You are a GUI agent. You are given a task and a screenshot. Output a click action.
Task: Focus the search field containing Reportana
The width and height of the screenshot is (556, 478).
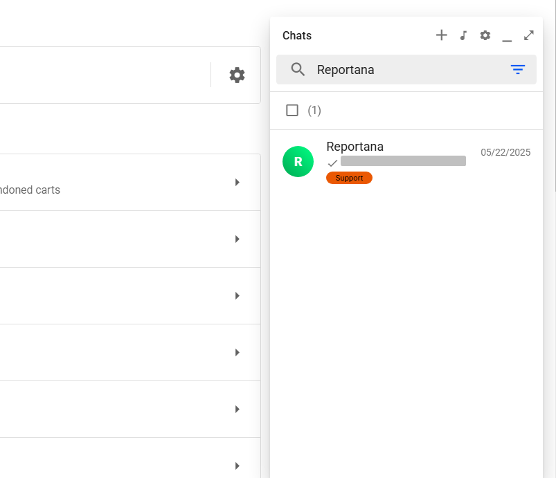click(x=409, y=70)
